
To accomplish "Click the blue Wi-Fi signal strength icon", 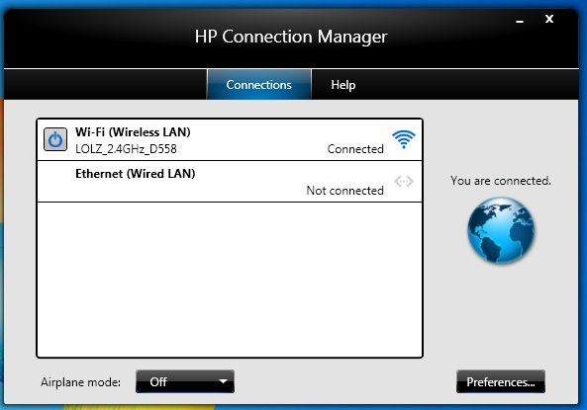I will [x=404, y=139].
